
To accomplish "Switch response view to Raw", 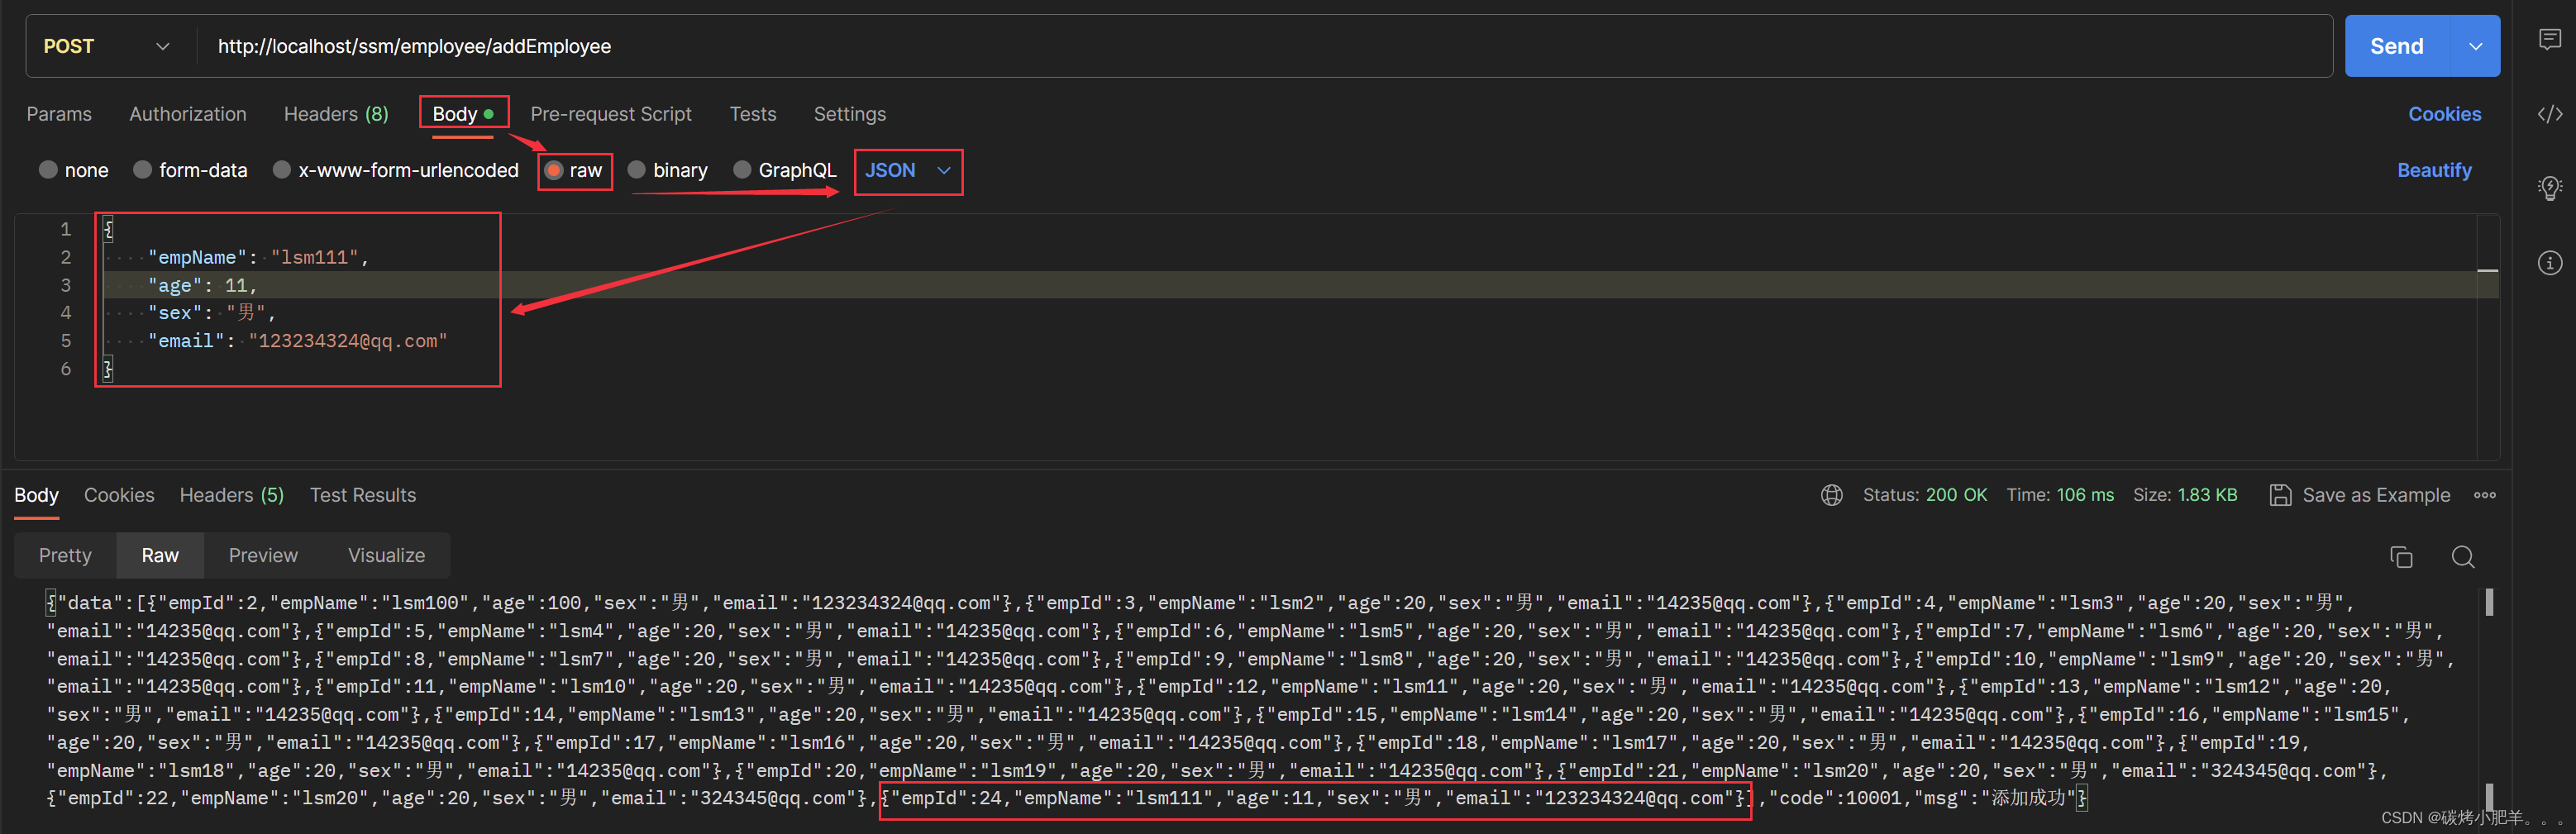I will (x=160, y=555).
